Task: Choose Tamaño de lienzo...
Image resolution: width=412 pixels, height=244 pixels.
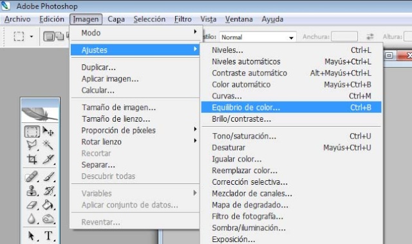Action: click(135, 118)
